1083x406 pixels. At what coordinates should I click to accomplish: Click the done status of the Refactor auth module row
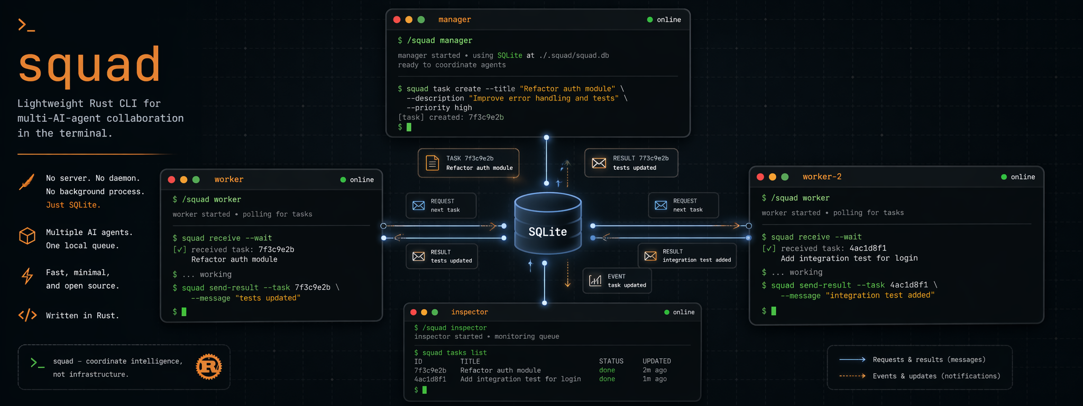[x=607, y=371]
